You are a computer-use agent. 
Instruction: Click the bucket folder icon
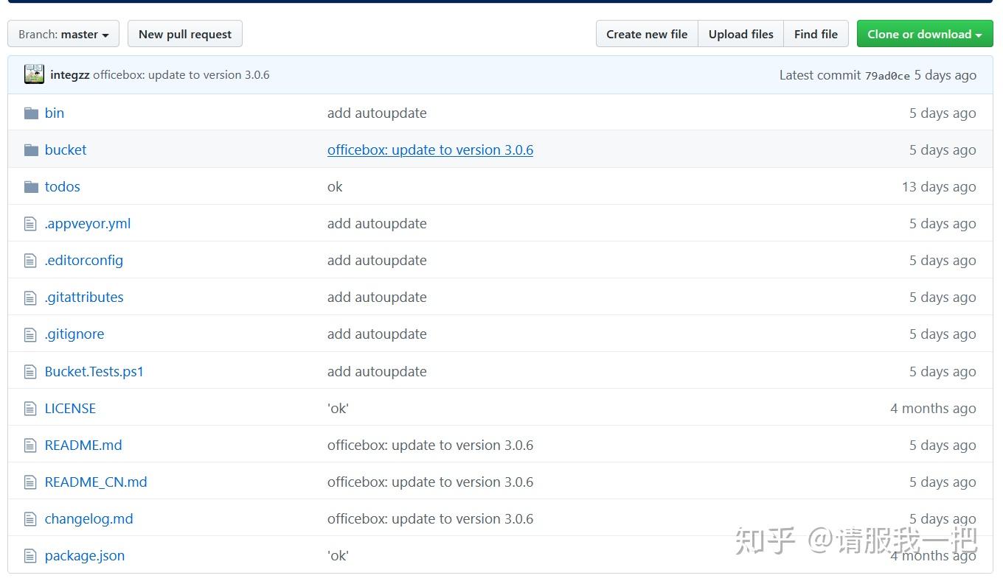pyautogui.click(x=31, y=149)
